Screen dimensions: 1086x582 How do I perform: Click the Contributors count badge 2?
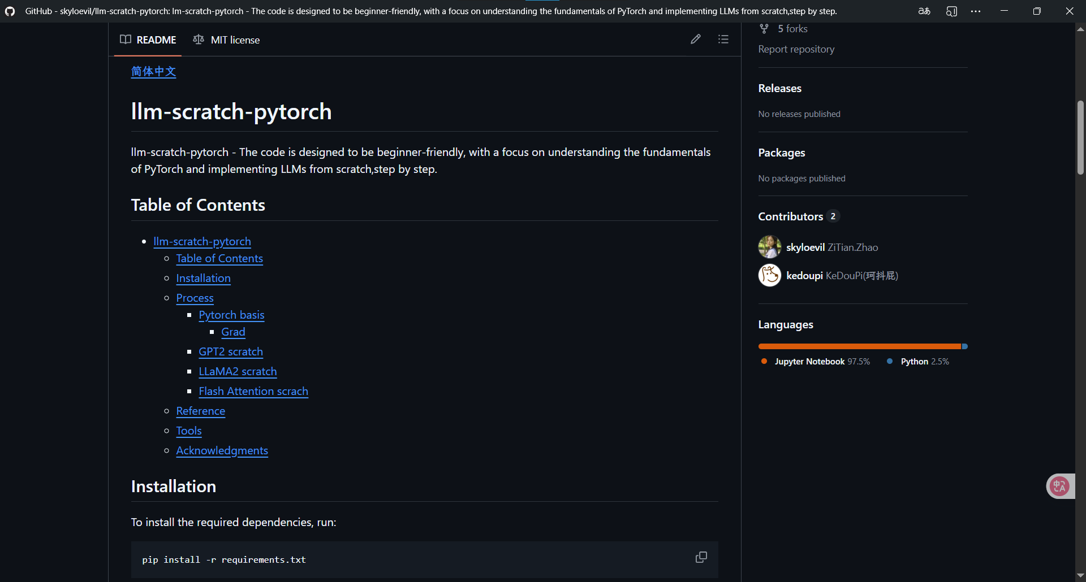833,216
